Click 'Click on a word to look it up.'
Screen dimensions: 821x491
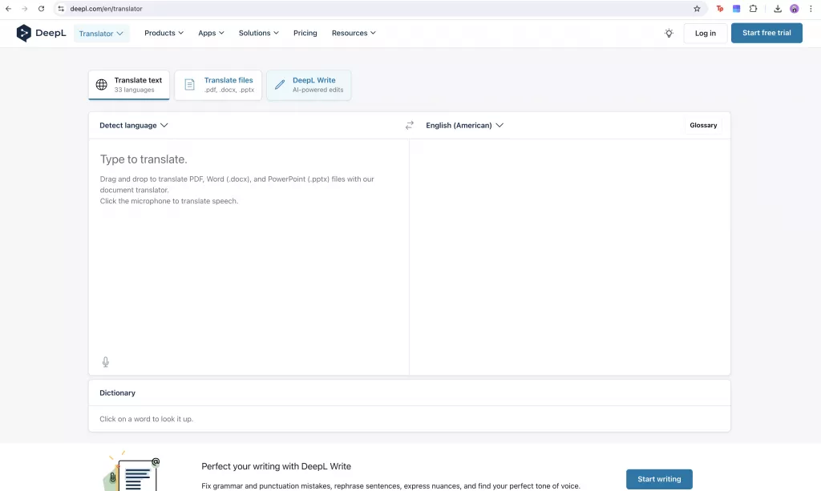coord(146,419)
